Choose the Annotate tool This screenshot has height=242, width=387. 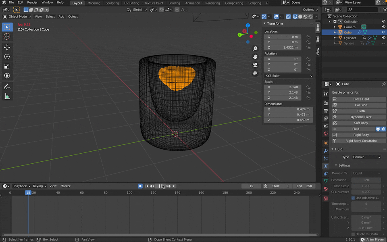7,86
